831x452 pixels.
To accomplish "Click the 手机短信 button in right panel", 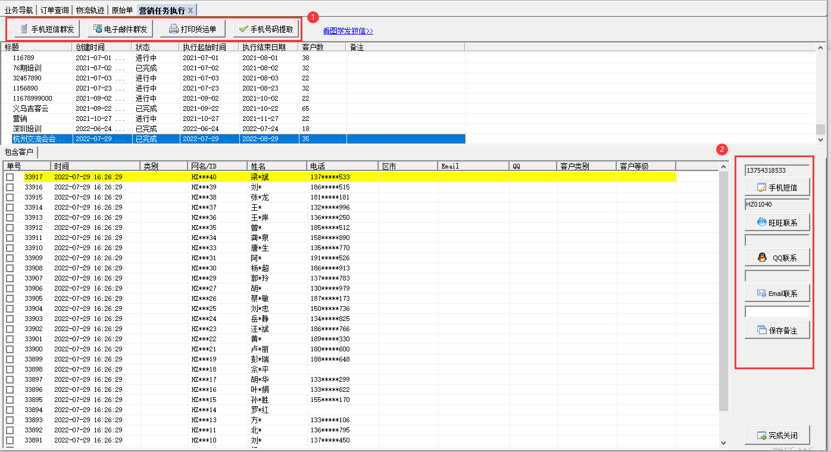I will click(x=777, y=187).
